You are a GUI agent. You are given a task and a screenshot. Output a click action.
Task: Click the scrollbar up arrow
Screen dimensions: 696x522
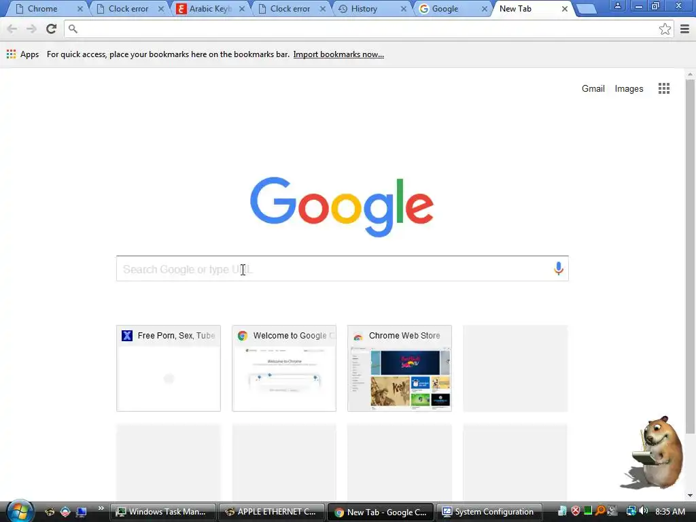(x=690, y=74)
